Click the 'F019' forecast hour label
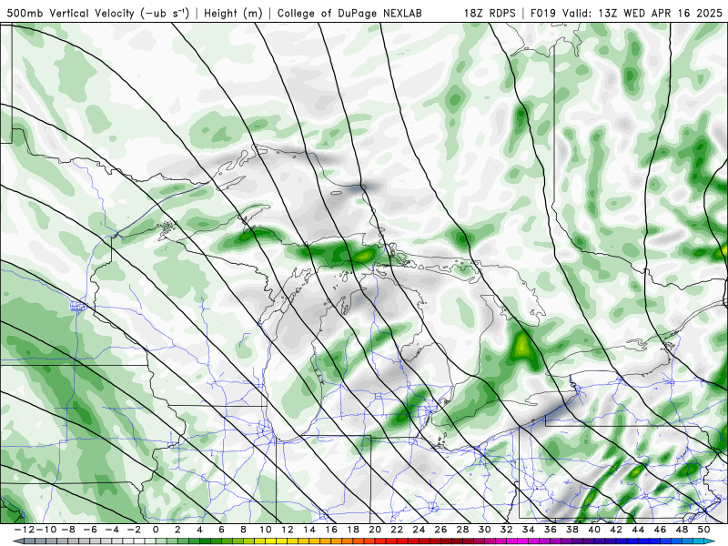The image size is (728, 546). [543, 13]
